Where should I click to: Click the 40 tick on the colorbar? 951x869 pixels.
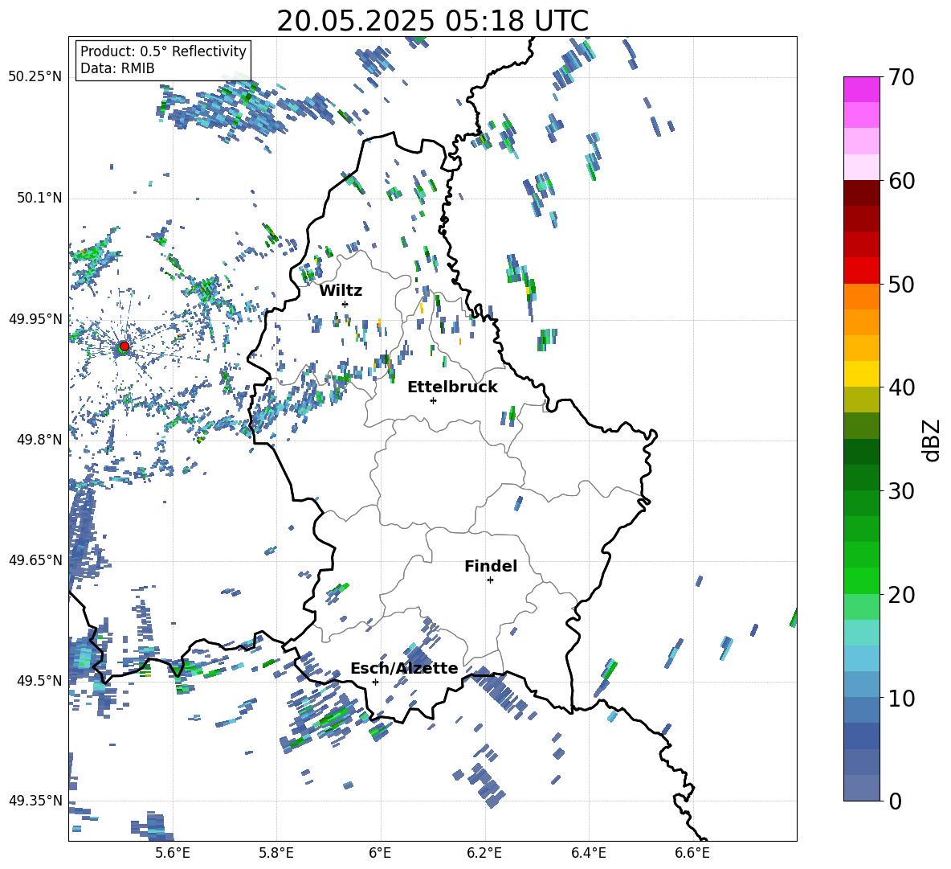point(901,387)
